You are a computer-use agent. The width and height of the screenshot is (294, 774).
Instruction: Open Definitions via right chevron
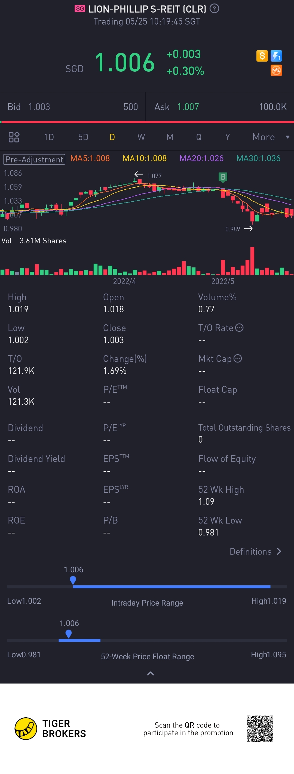pos(279,551)
